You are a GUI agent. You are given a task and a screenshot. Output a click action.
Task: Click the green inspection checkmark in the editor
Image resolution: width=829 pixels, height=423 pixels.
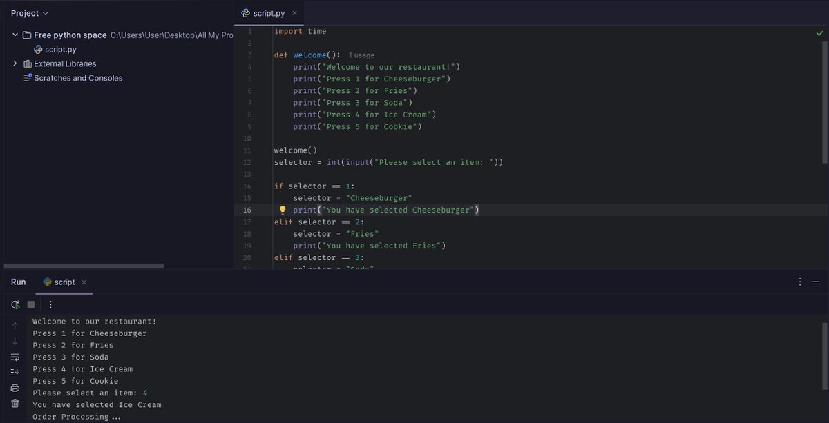[819, 32]
